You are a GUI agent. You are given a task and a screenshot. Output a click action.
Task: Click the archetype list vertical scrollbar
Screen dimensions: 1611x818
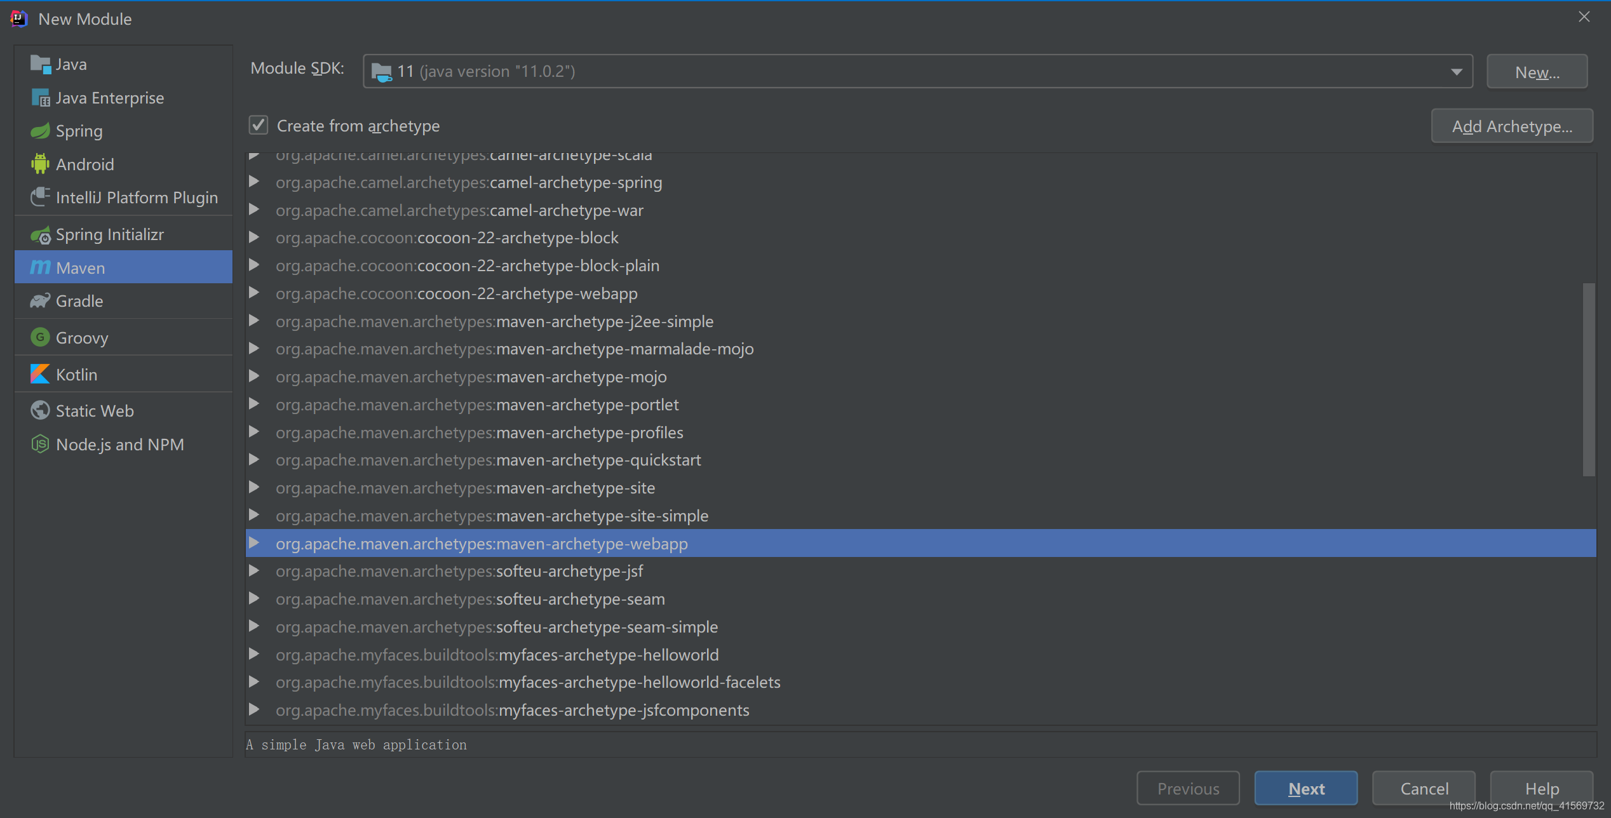pyautogui.click(x=1588, y=379)
